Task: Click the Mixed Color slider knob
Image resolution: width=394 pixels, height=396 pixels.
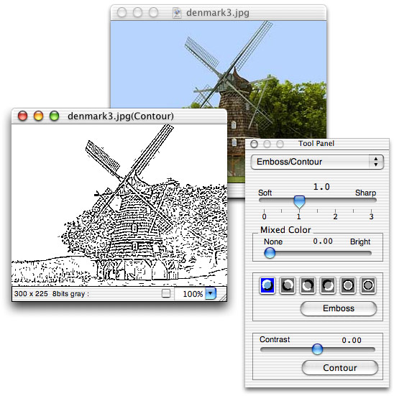Action: pos(270,253)
